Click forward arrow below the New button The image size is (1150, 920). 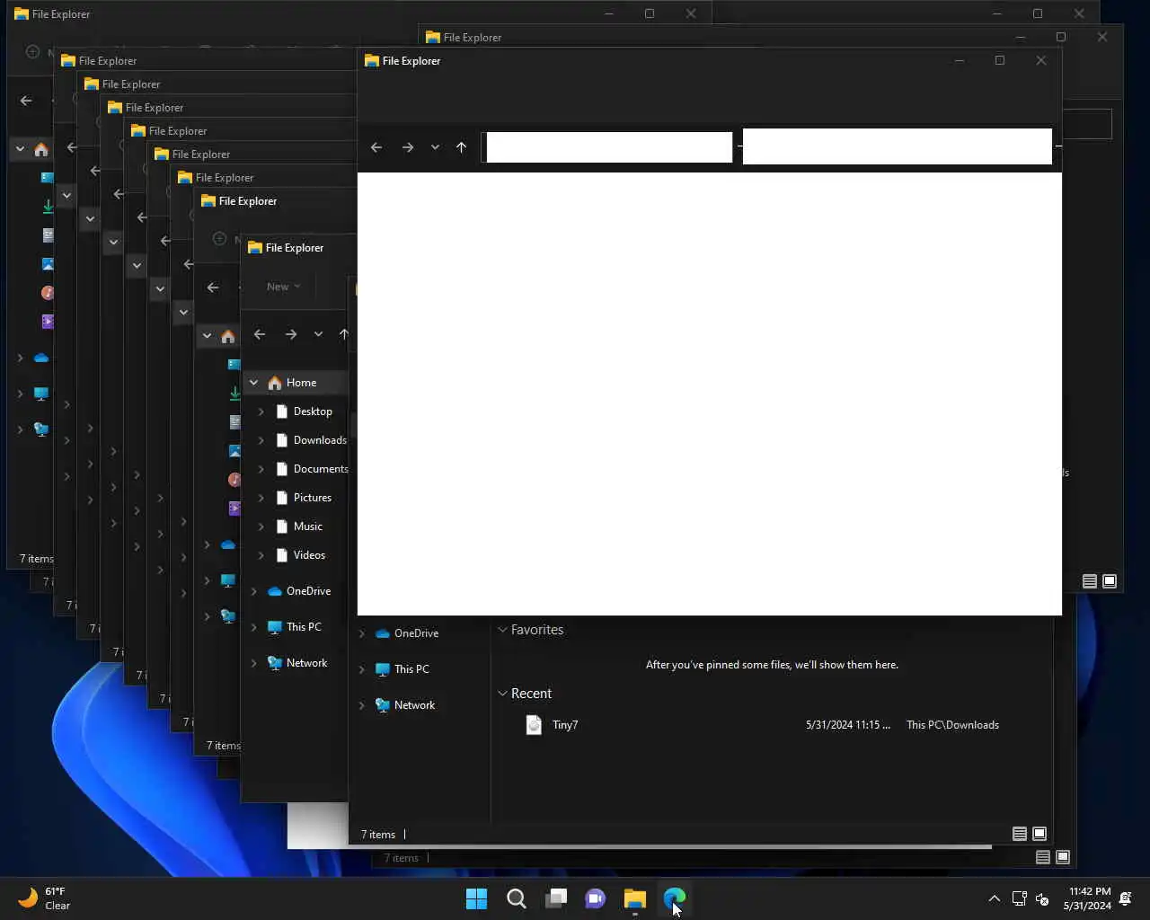(291, 334)
